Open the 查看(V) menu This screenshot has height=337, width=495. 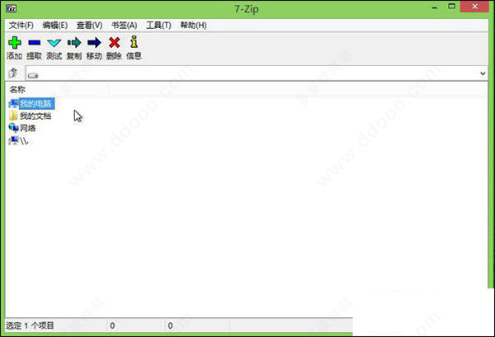click(89, 26)
